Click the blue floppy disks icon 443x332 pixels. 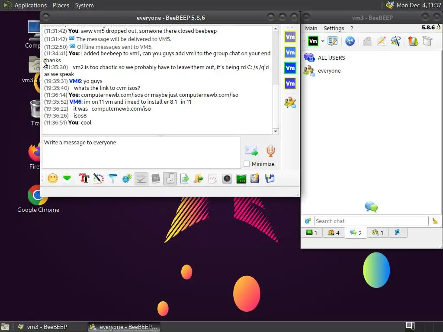[x=270, y=179]
